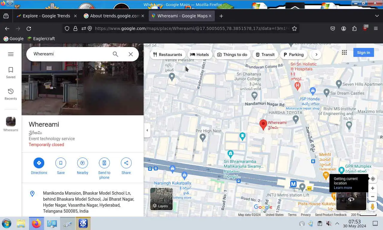Open the Terms link
The image size is (383, 230).
(x=292, y=215)
